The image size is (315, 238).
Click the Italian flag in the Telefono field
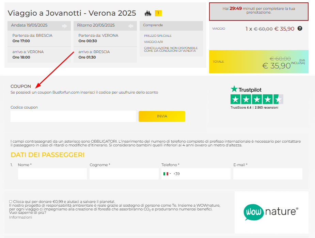(166, 174)
